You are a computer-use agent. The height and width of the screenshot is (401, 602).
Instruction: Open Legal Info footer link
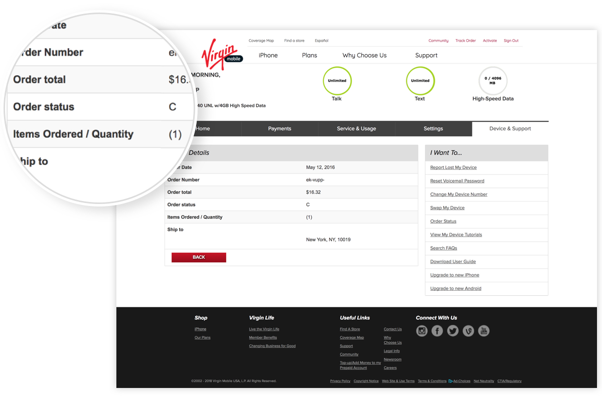point(392,351)
